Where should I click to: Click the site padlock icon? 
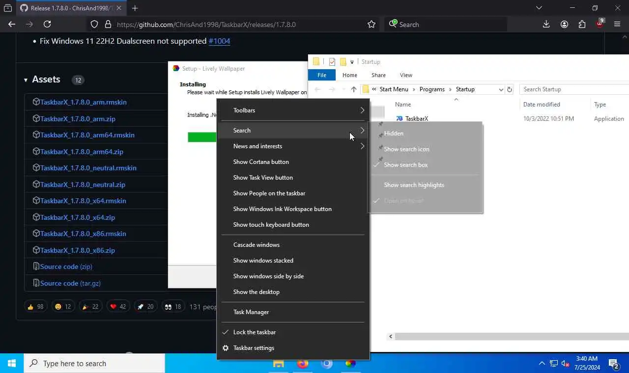pos(108,24)
